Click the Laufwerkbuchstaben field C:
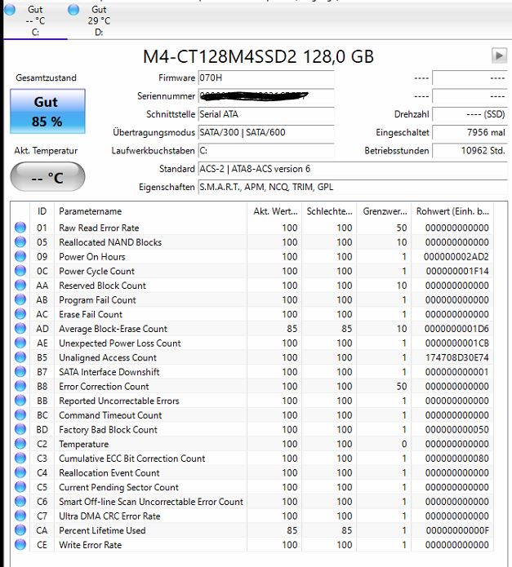Viewport: 512px width, 567px height. click(x=266, y=150)
